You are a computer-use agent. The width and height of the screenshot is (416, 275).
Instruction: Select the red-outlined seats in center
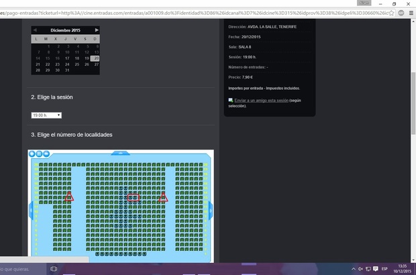click(133, 197)
